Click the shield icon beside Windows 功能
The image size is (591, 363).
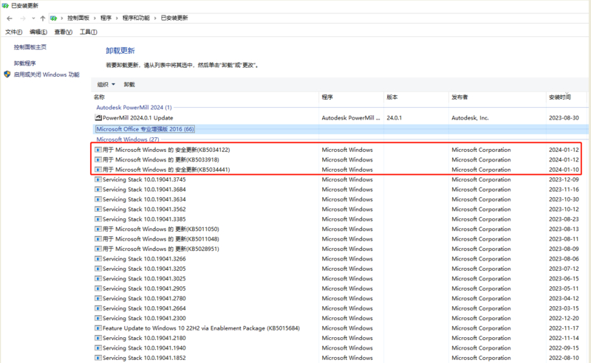click(x=7, y=75)
